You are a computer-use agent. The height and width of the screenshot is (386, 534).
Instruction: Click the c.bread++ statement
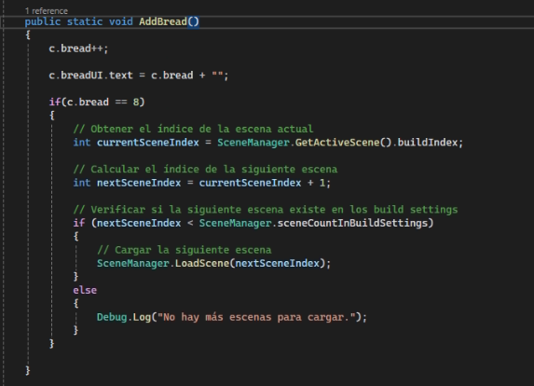point(78,48)
